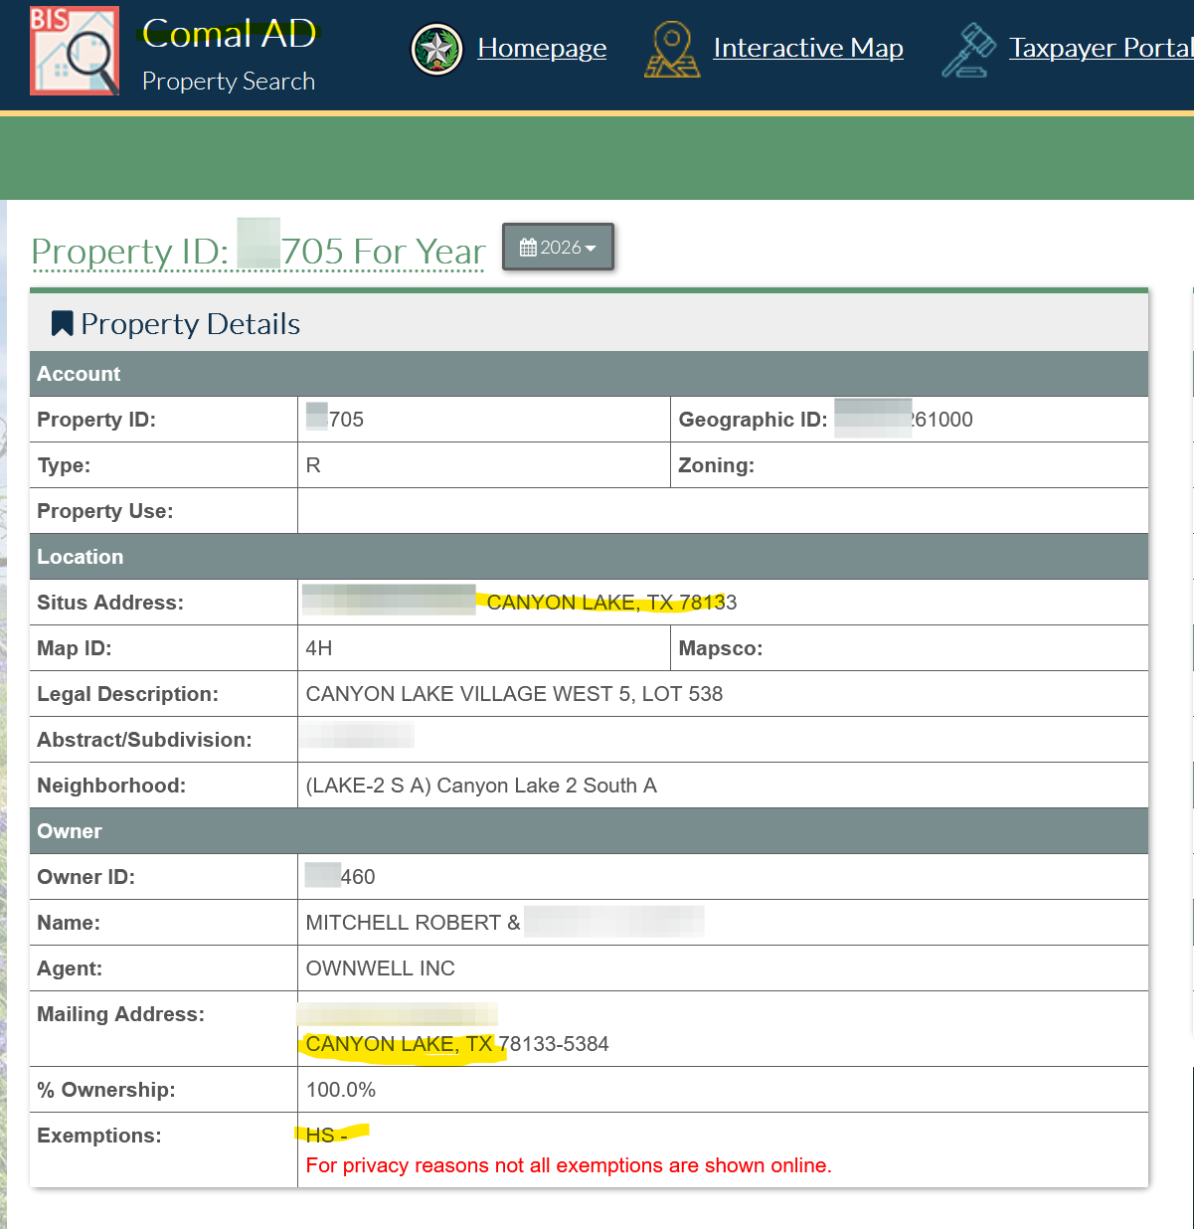Click the HS exemption value
The height and width of the screenshot is (1229, 1194).
pyautogui.click(x=327, y=1136)
